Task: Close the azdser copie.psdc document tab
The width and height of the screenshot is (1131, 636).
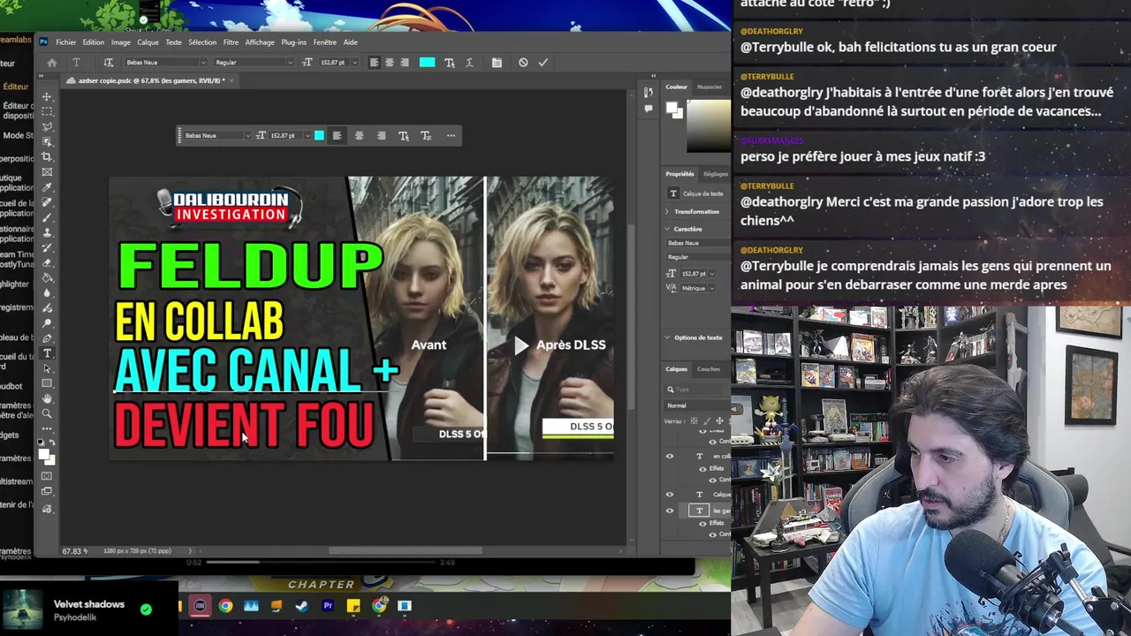Action: [x=232, y=80]
